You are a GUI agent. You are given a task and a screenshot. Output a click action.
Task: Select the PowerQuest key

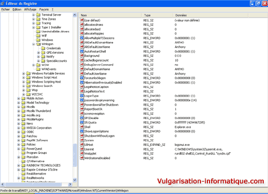pos(34,149)
